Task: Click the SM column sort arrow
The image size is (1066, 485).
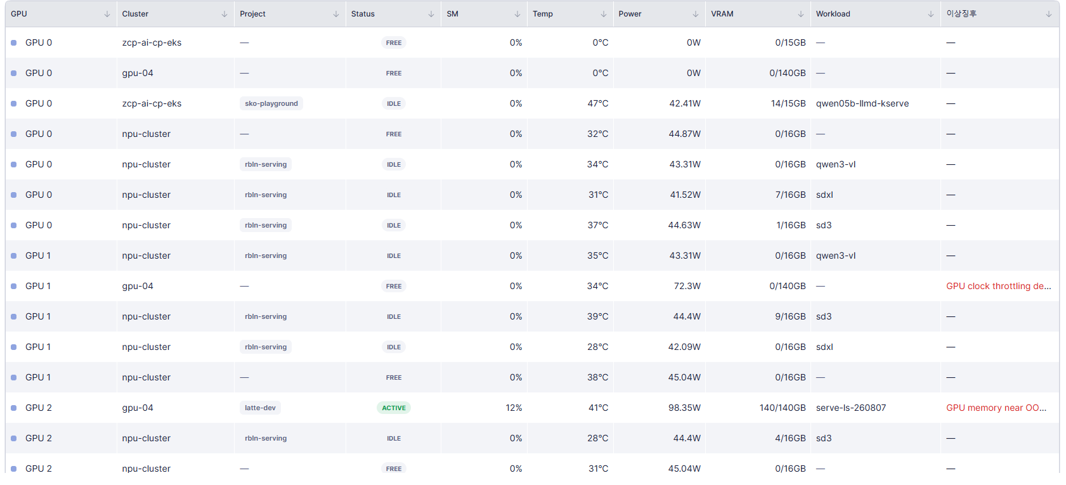Action: (x=517, y=14)
